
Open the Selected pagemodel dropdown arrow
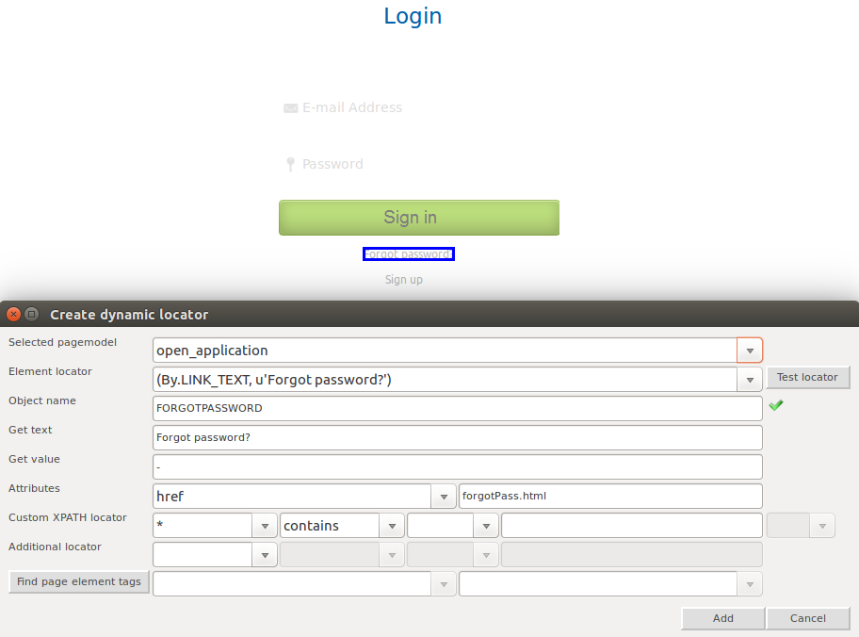(x=750, y=351)
